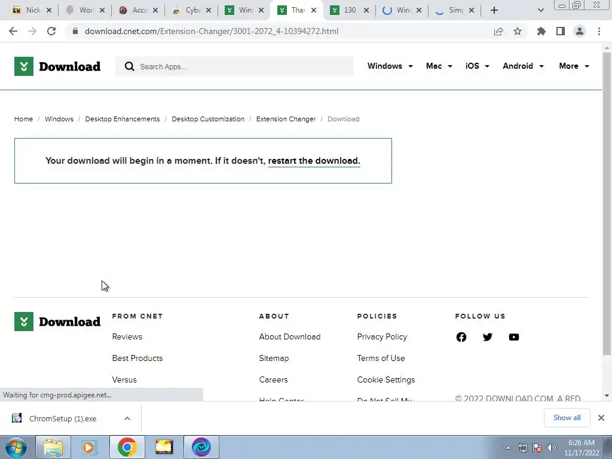Open the Windows Start button
The height and width of the screenshot is (459, 612).
click(16, 447)
